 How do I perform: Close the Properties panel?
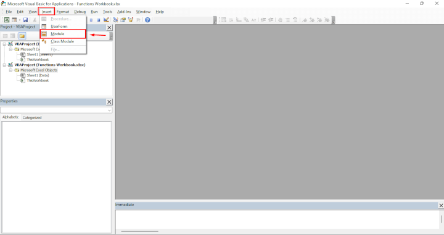click(109, 102)
